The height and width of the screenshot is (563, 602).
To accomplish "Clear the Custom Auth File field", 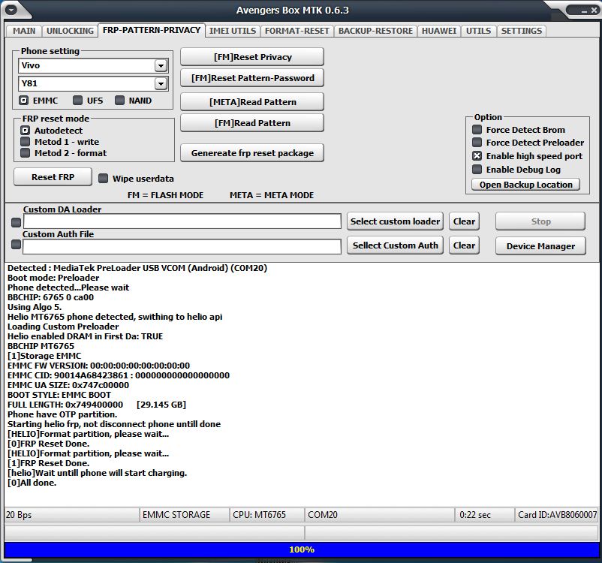I will pos(464,245).
